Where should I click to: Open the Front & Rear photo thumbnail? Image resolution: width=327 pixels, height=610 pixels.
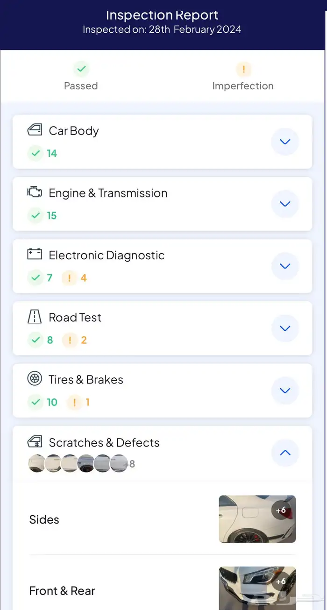pos(257,589)
